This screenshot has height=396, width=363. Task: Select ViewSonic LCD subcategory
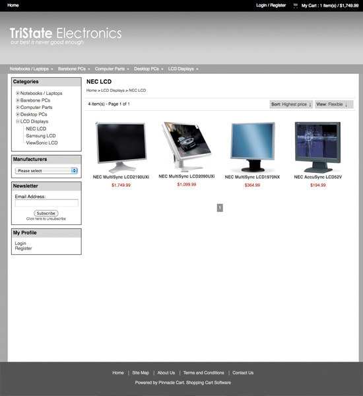click(42, 143)
